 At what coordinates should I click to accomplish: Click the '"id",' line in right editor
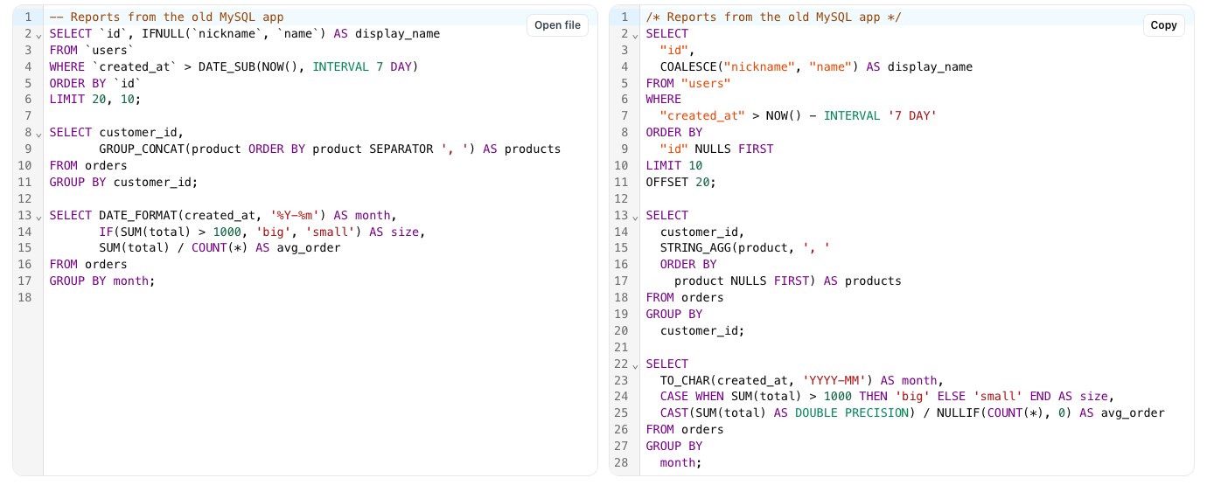point(678,50)
